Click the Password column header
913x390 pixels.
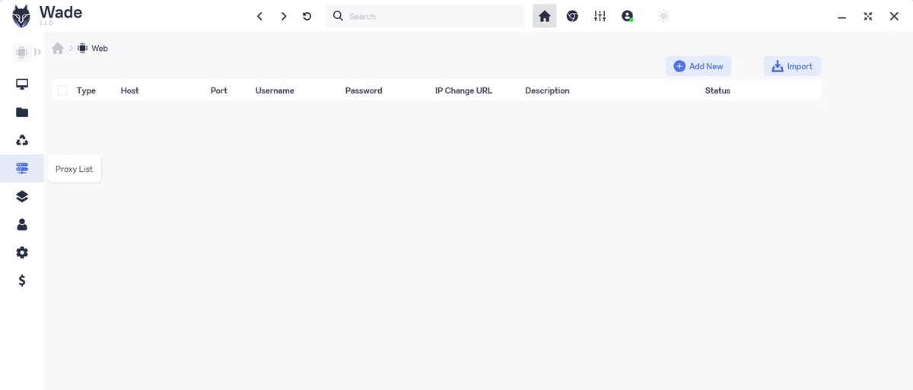(x=364, y=90)
